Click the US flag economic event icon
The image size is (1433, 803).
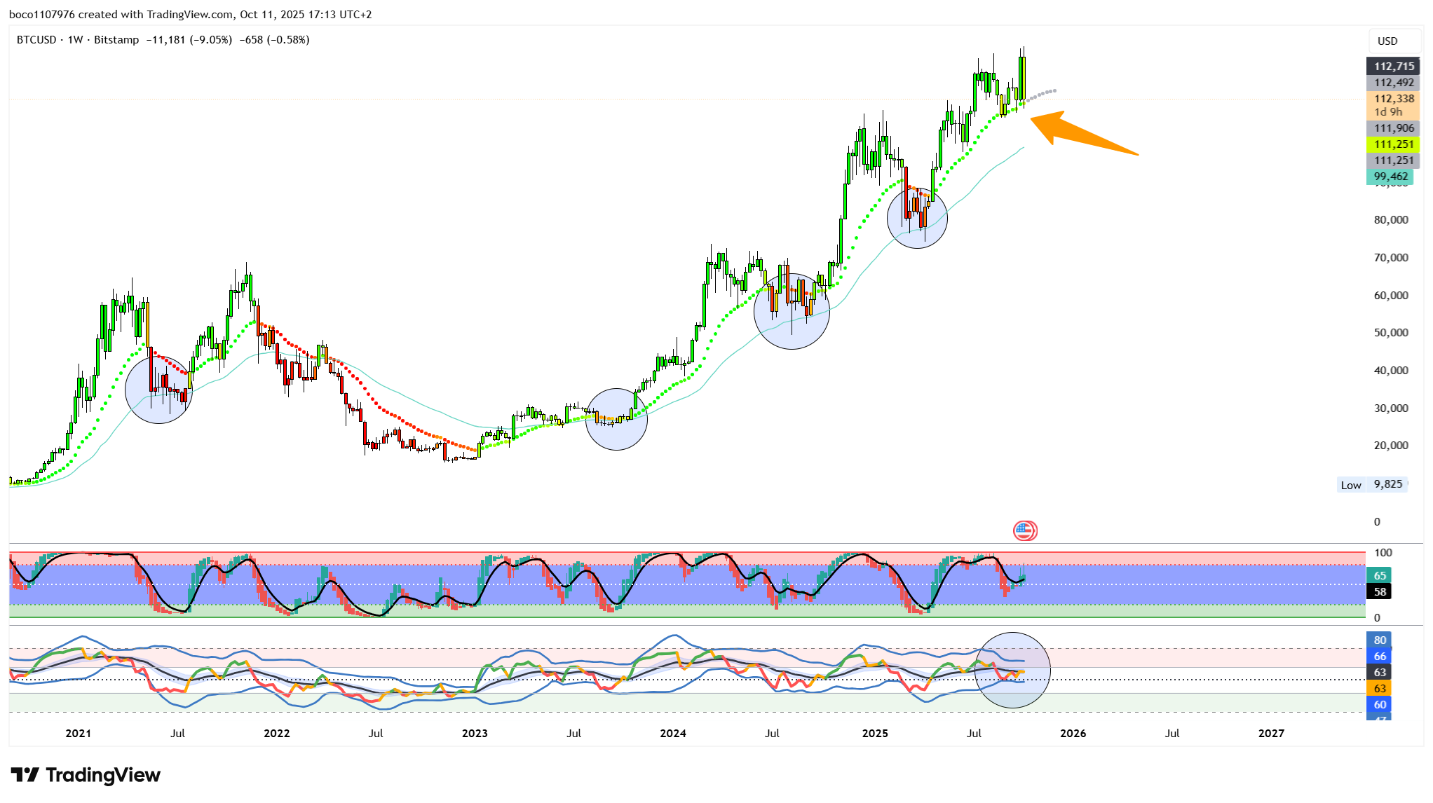tap(1024, 530)
